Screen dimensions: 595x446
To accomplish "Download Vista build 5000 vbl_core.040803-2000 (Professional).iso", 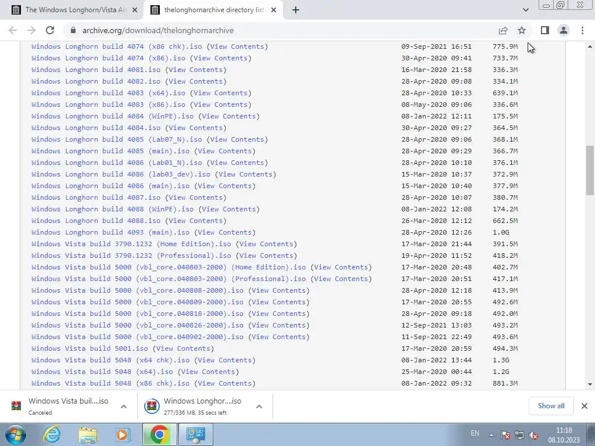I will coord(169,279).
